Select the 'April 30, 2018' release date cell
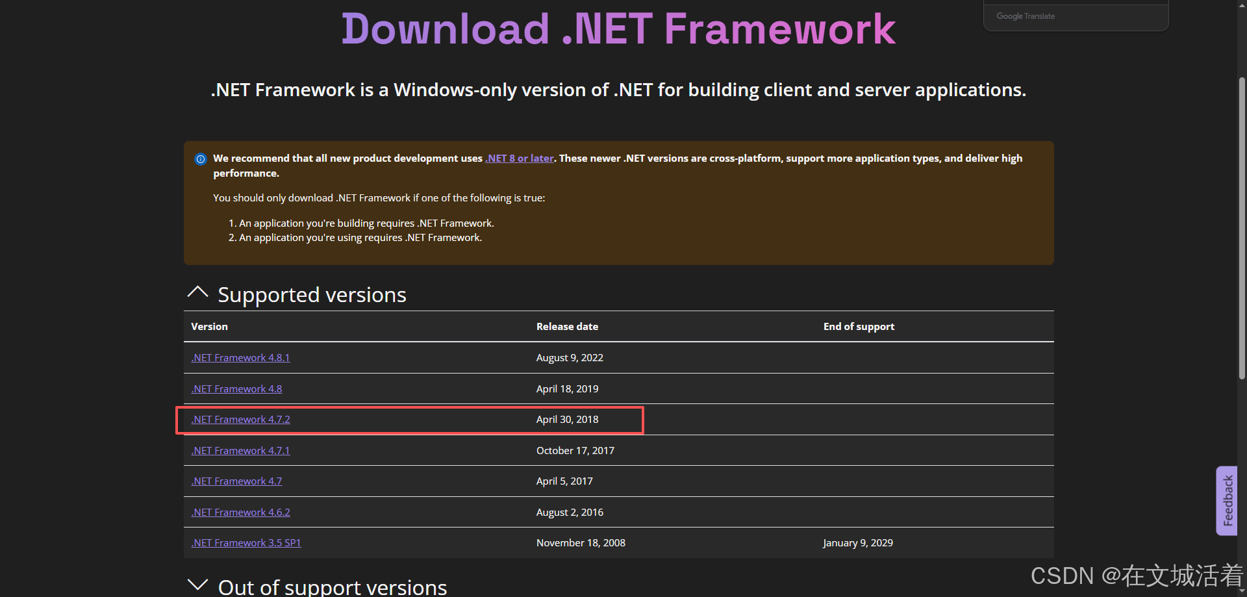The image size is (1247, 597). point(567,419)
